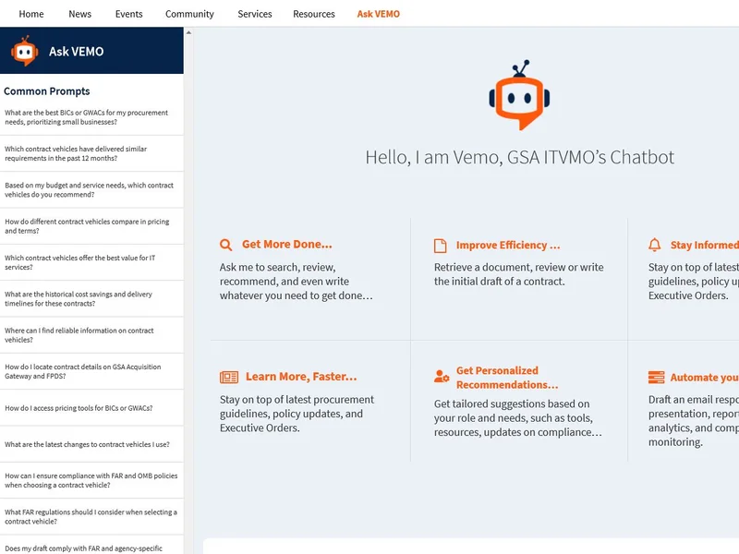Click the bell icon beside Stay Informed
The height and width of the screenshot is (554, 739).
(x=655, y=245)
